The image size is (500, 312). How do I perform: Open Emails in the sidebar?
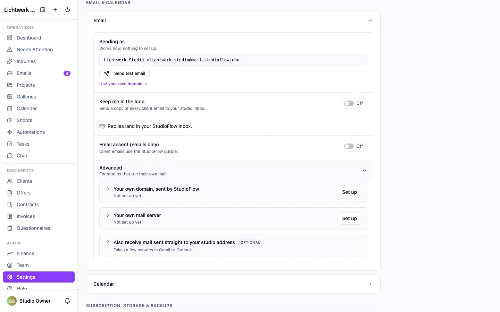(x=39, y=73)
